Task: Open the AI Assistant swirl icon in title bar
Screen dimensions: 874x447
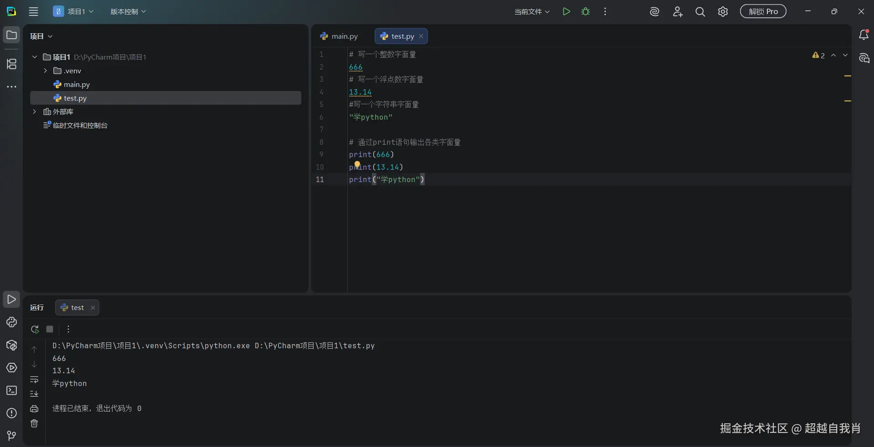Action: coord(655,12)
